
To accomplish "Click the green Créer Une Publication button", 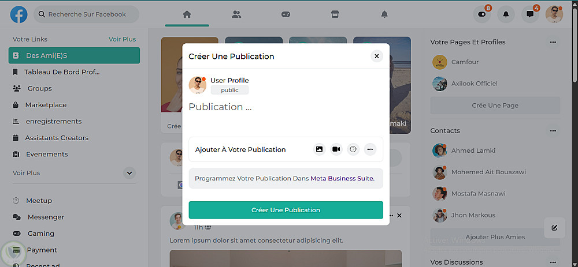I will pyautogui.click(x=286, y=210).
